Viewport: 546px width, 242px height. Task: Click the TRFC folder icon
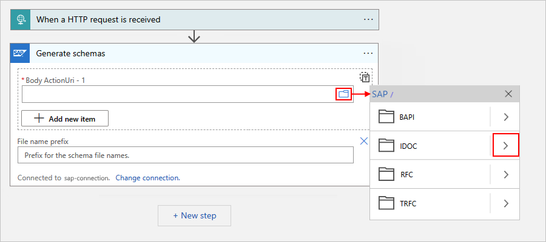(386, 203)
